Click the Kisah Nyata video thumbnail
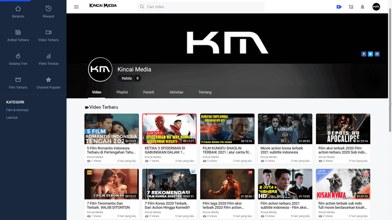392x220 pixels. 343,184
